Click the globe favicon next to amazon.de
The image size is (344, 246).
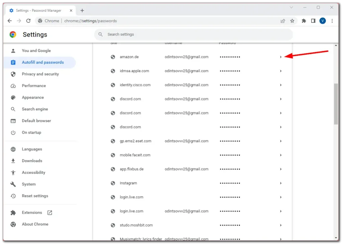113,57
